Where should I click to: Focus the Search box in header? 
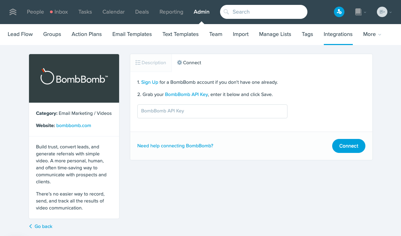click(264, 12)
